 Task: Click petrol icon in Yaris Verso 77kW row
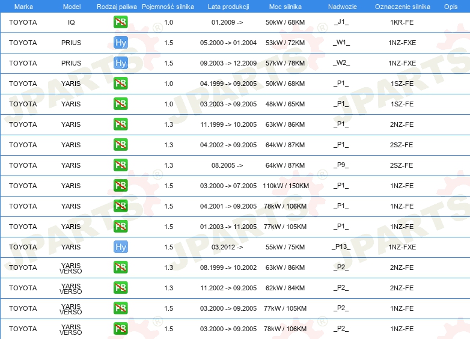(120, 308)
